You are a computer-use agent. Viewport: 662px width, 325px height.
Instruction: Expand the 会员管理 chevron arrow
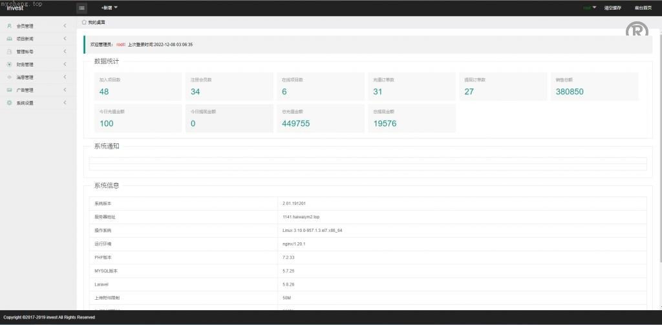65,26
